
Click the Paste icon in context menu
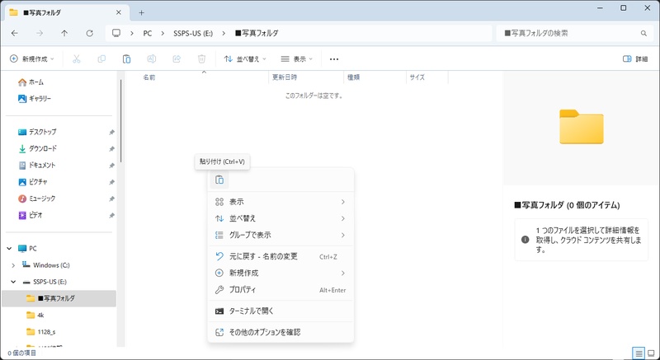tap(219, 180)
